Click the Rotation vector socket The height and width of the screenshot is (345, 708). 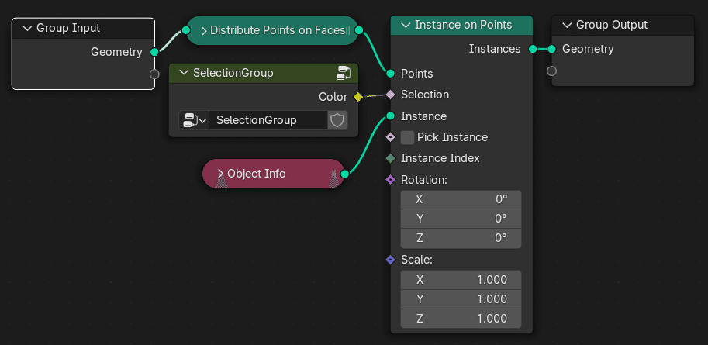tap(390, 180)
